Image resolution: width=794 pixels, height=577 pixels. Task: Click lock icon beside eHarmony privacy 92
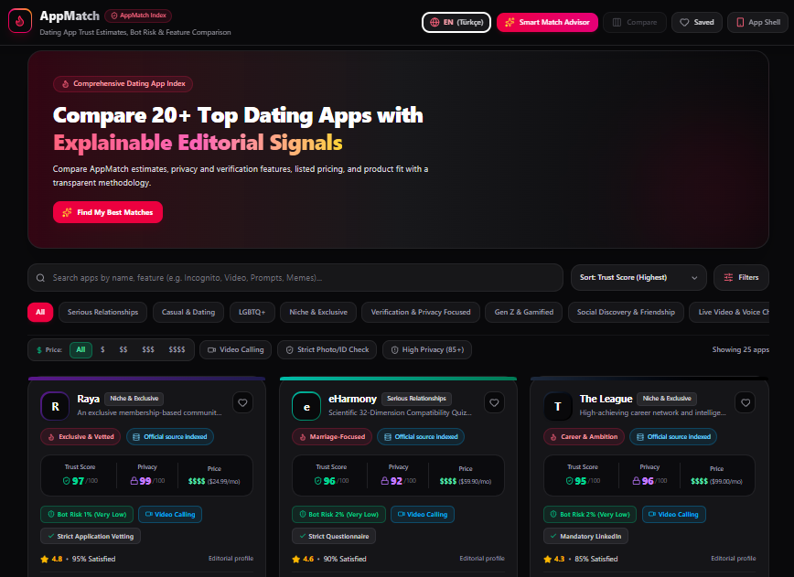pyautogui.click(x=385, y=481)
